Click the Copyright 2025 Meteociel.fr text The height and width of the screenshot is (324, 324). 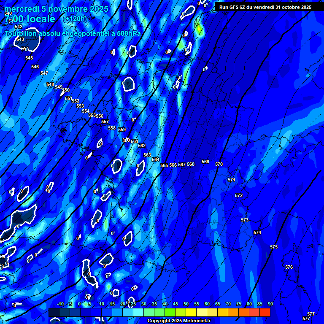(179, 321)
